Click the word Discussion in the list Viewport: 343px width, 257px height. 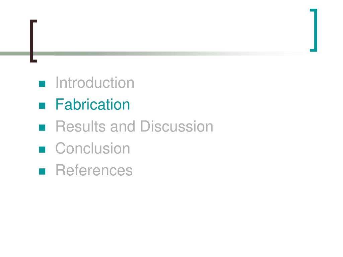coord(177,126)
